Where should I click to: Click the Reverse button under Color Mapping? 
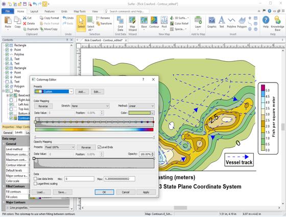click(x=43, y=106)
